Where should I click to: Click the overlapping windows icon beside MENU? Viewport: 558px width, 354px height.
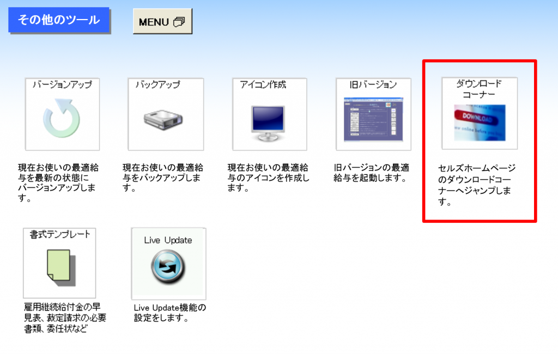179,22
